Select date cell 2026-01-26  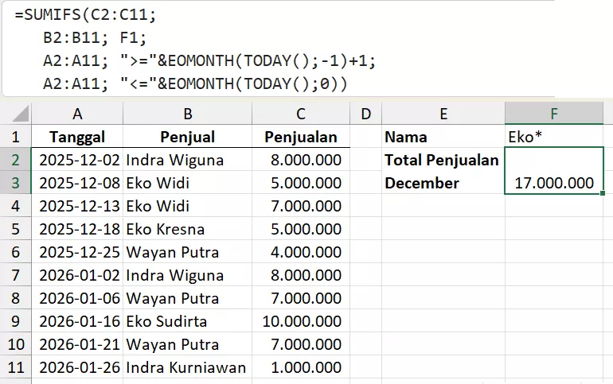77,367
